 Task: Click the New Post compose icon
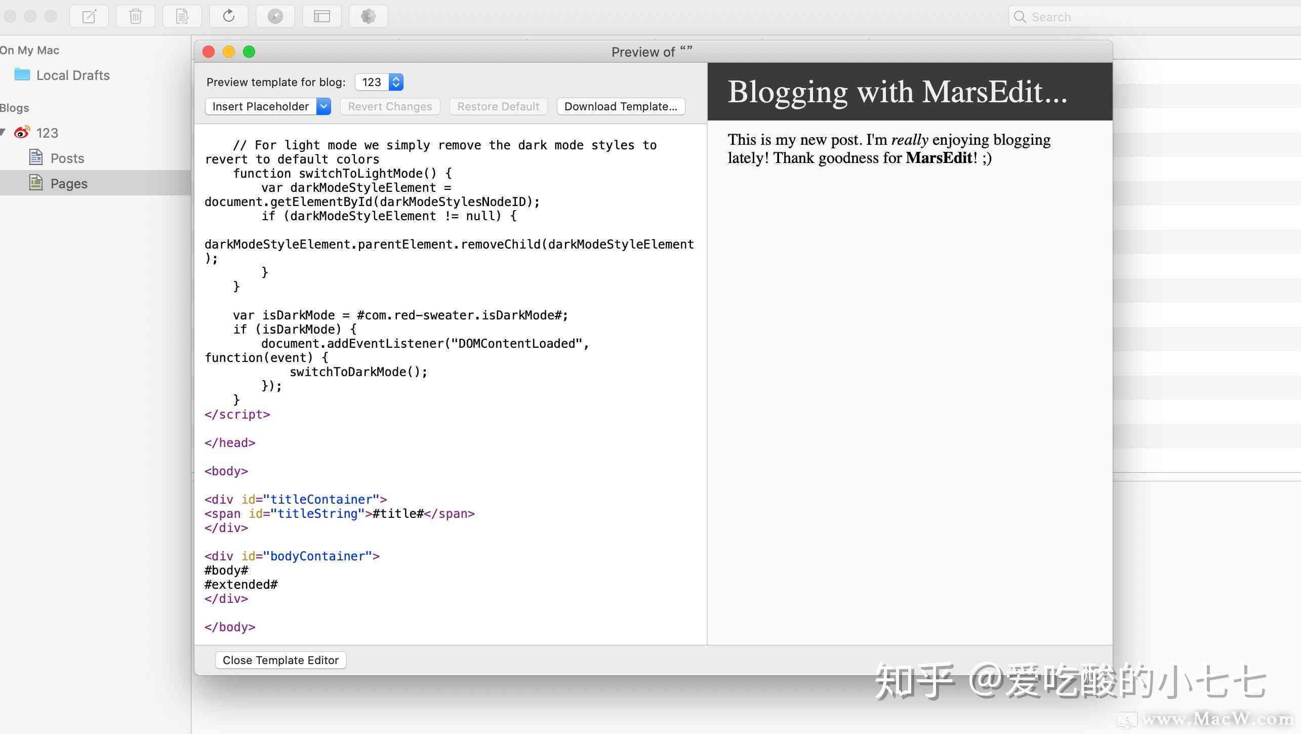[x=89, y=16]
